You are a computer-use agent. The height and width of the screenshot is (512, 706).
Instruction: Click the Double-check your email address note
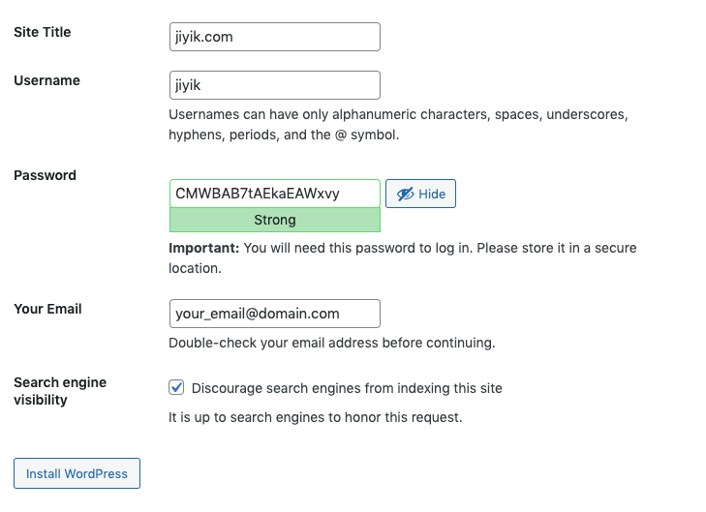click(x=332, y=343)
